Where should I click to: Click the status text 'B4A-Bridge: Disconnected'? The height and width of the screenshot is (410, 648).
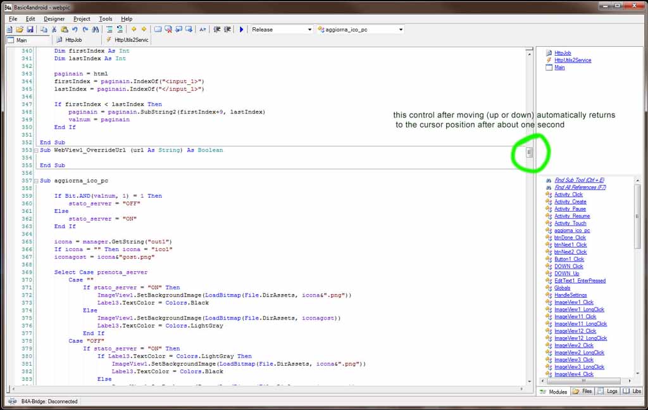pyautogui.click(x=49, y=401)
